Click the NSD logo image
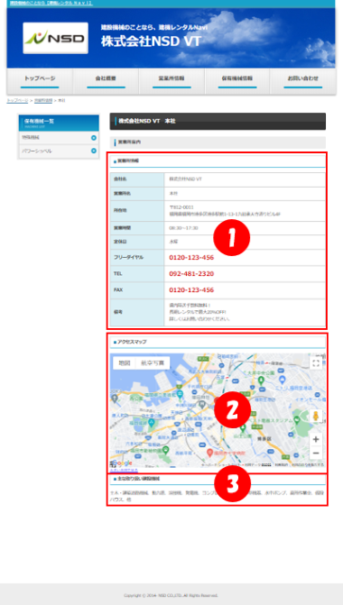The image size is (343, 605). point(55,38)
